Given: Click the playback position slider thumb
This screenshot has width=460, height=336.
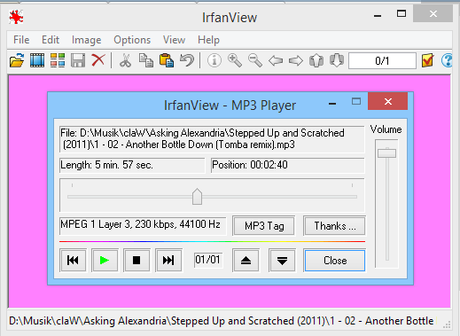Looking at the screenshot, I should 197,197.
